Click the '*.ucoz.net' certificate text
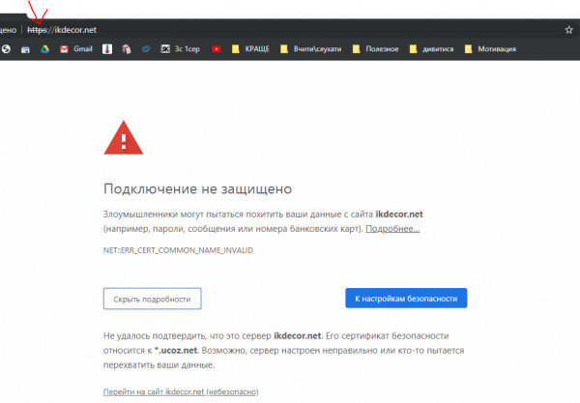 pyautogui.click(x=176, y=350)
